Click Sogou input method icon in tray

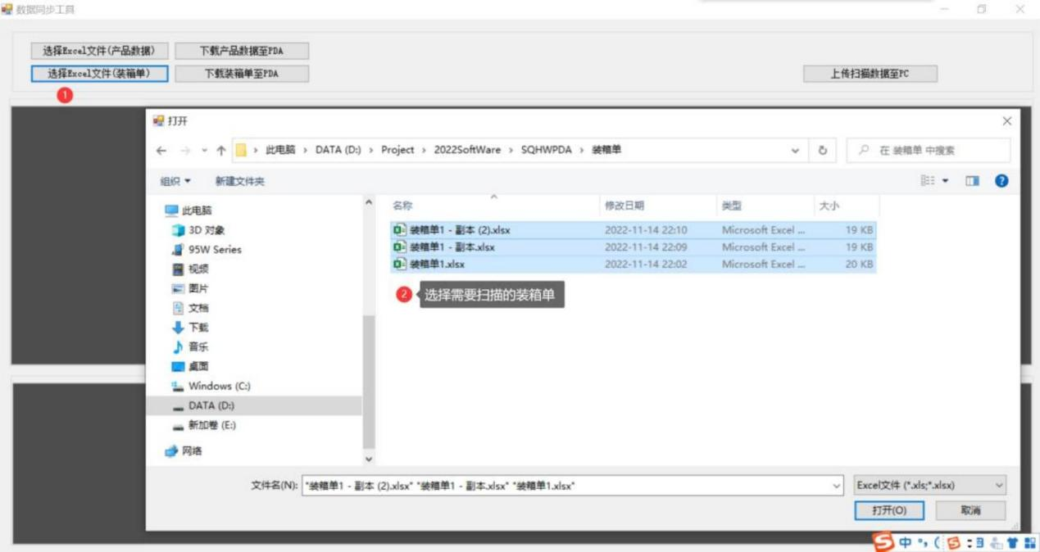pos(883,542)
